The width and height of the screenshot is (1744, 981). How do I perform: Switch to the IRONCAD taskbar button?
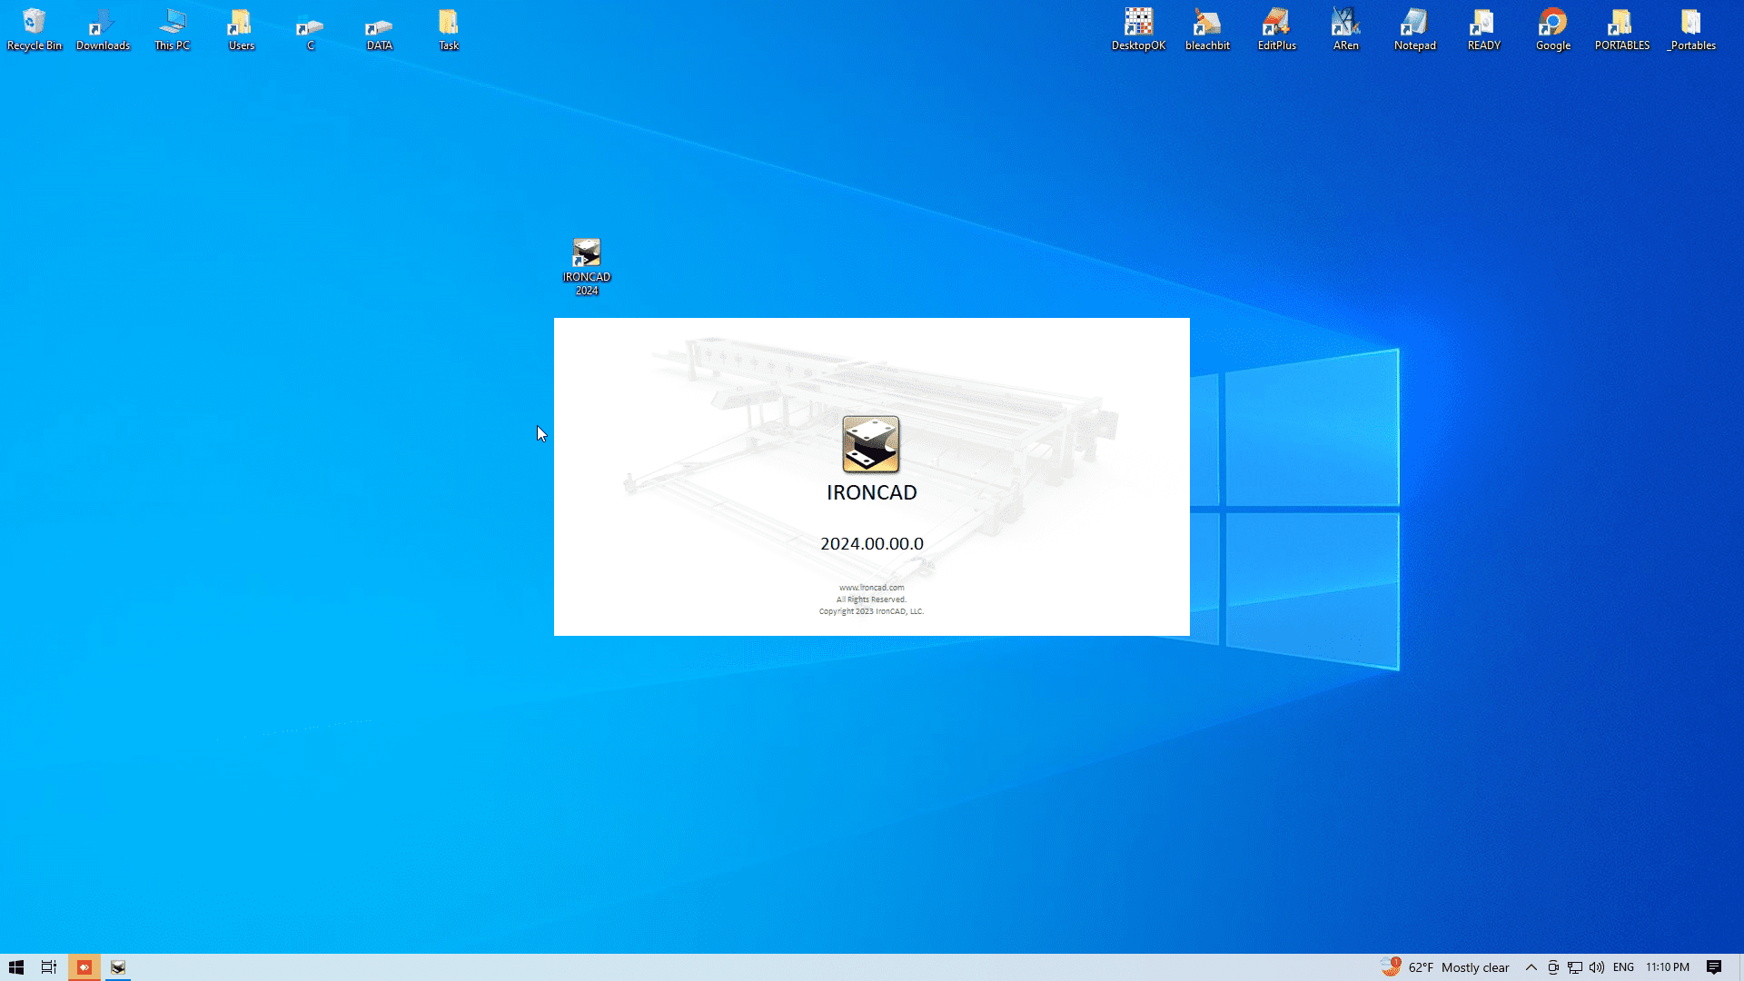[118, 967]
